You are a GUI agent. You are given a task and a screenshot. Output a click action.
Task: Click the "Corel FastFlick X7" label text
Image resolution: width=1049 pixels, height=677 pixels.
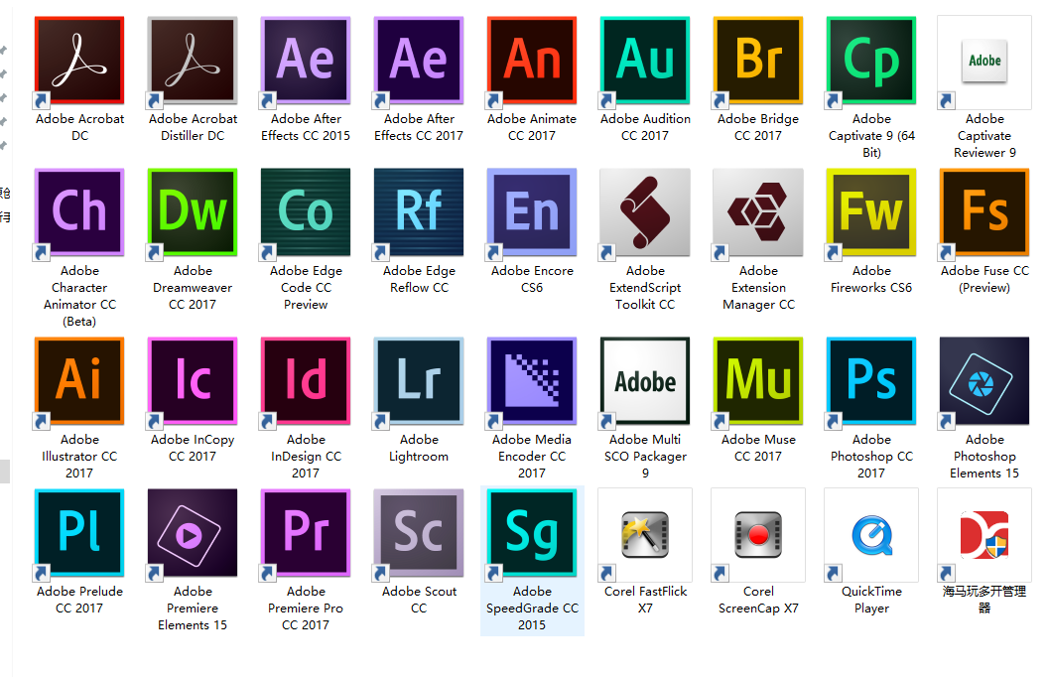(645, 600)
